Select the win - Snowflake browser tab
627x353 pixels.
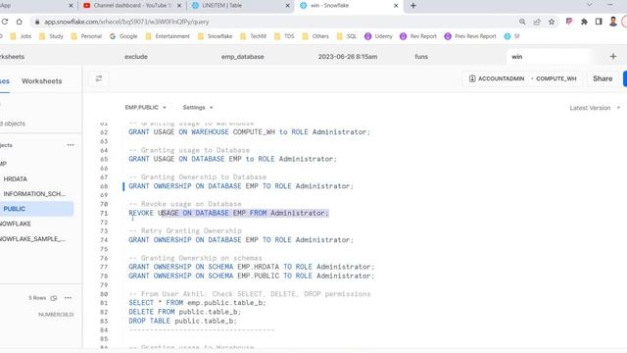coord(348,6)
